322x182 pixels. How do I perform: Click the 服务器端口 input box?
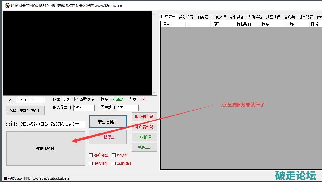click(84, 108)
